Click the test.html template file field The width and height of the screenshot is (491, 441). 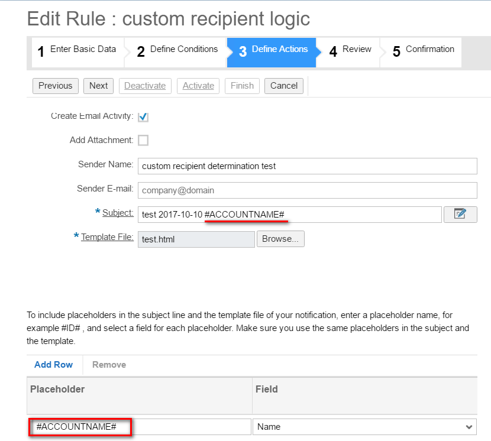click(x=196, y=239)
